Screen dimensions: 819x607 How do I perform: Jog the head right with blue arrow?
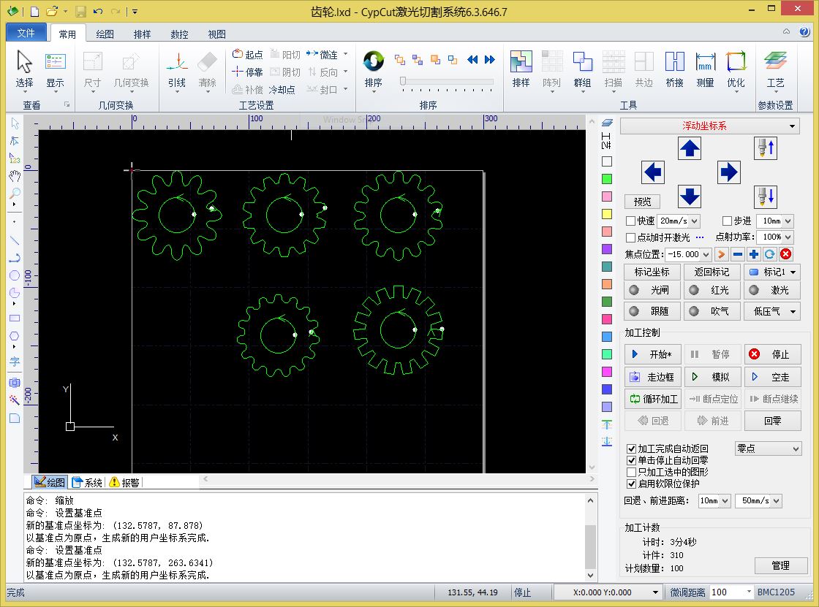[x=728, y=172]
